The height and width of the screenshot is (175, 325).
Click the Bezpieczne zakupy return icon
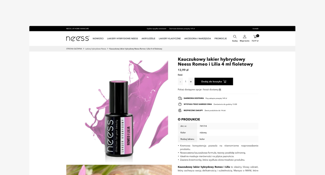click(180, 111)
